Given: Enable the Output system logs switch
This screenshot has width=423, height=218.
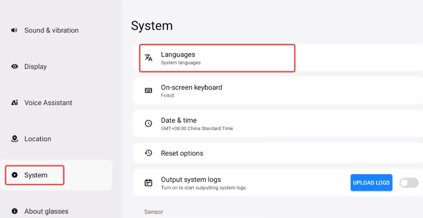Looking at the screenshot, I should [409, 183].
